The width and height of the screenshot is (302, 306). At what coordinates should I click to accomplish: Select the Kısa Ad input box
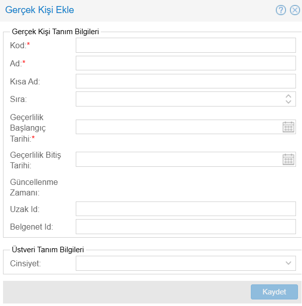click(x=186, y=81)
